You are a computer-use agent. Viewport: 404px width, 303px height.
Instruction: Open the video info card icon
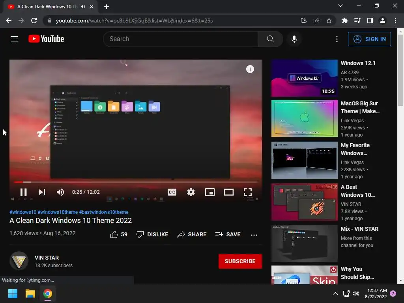250,69
